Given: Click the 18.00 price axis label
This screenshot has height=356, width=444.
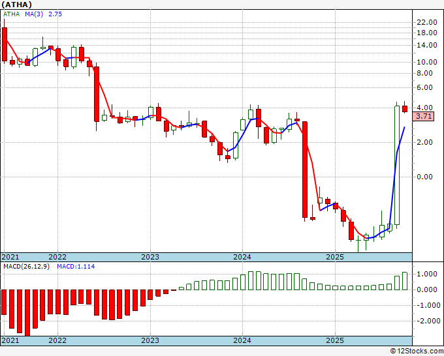Looking at the screenshot, I should tap(427, 33).
